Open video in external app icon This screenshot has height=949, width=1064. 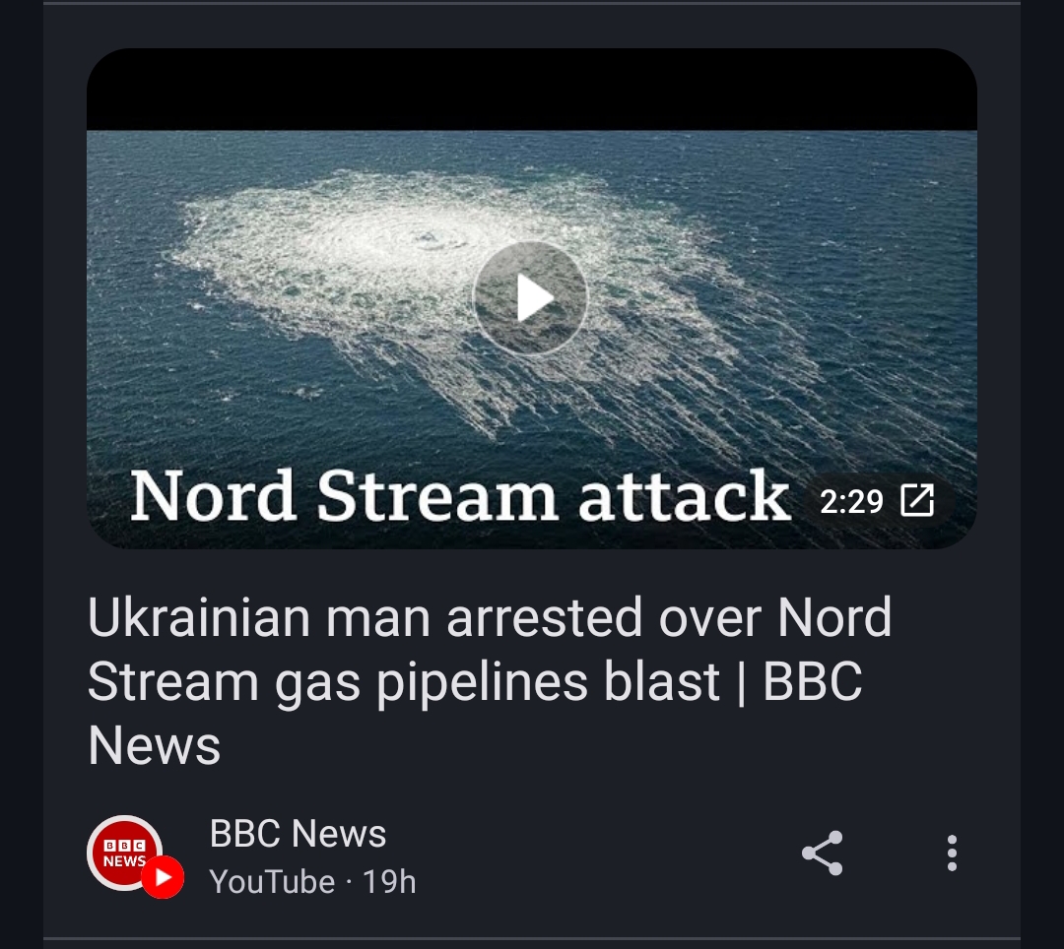coord(917,500)
